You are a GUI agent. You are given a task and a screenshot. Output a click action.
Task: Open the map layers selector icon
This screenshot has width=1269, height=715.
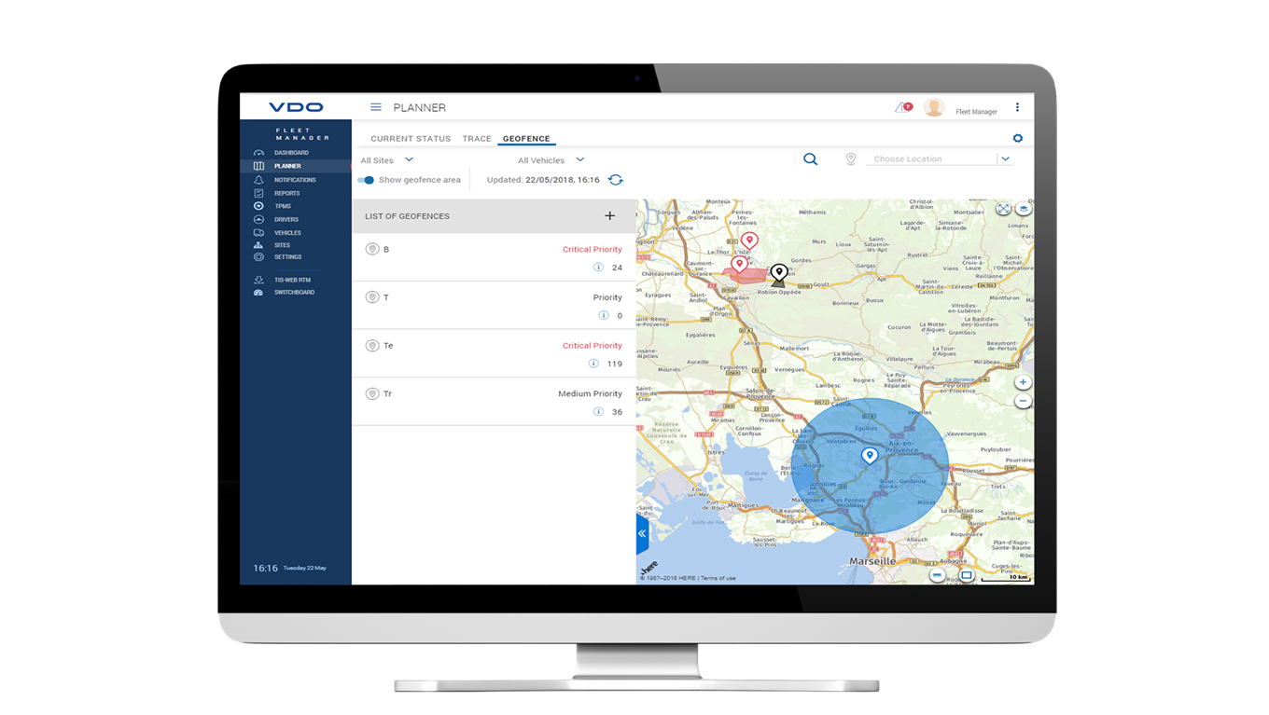1024,209
